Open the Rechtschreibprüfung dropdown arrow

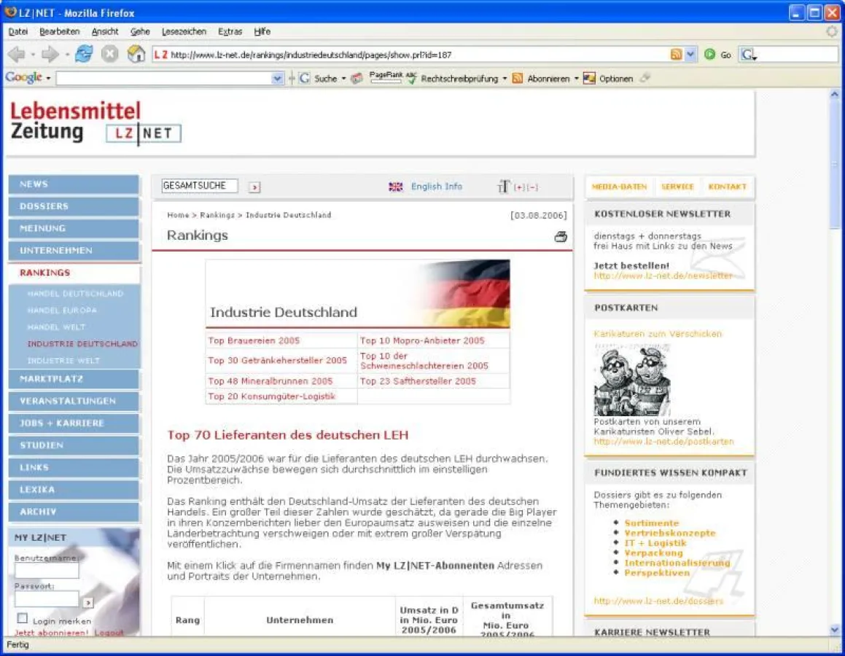505,79
